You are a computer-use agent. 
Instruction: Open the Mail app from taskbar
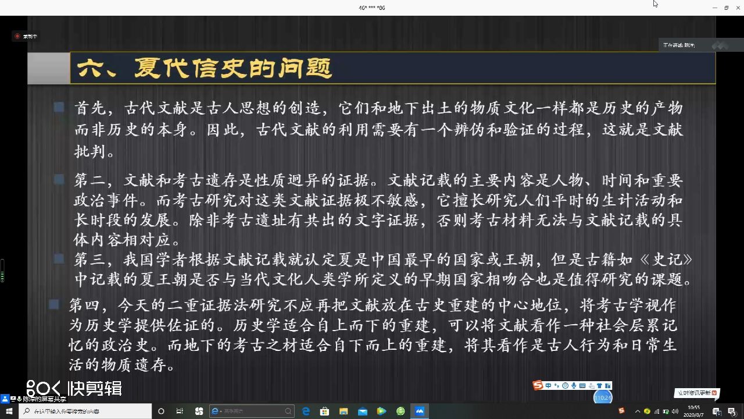coord(363,411)
